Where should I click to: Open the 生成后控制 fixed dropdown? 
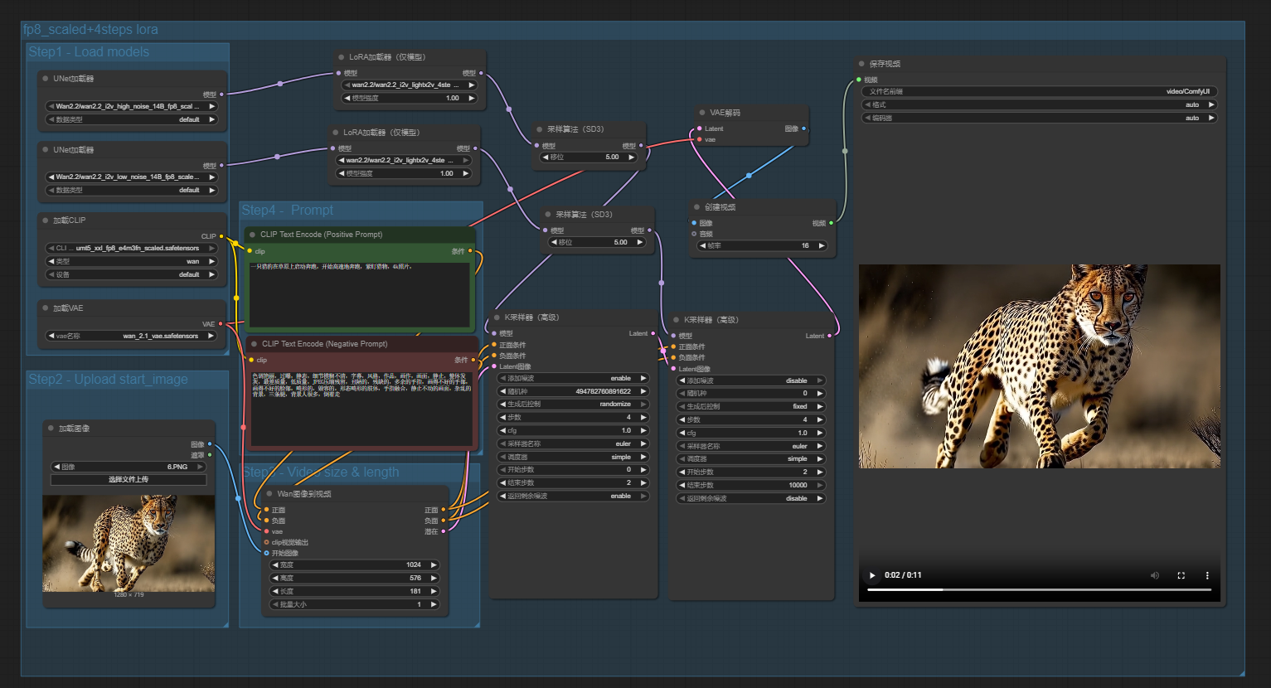[x=751, y=406]
